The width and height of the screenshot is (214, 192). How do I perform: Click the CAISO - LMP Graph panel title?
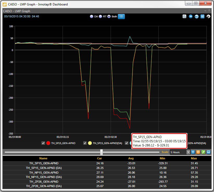pos(17,11)
